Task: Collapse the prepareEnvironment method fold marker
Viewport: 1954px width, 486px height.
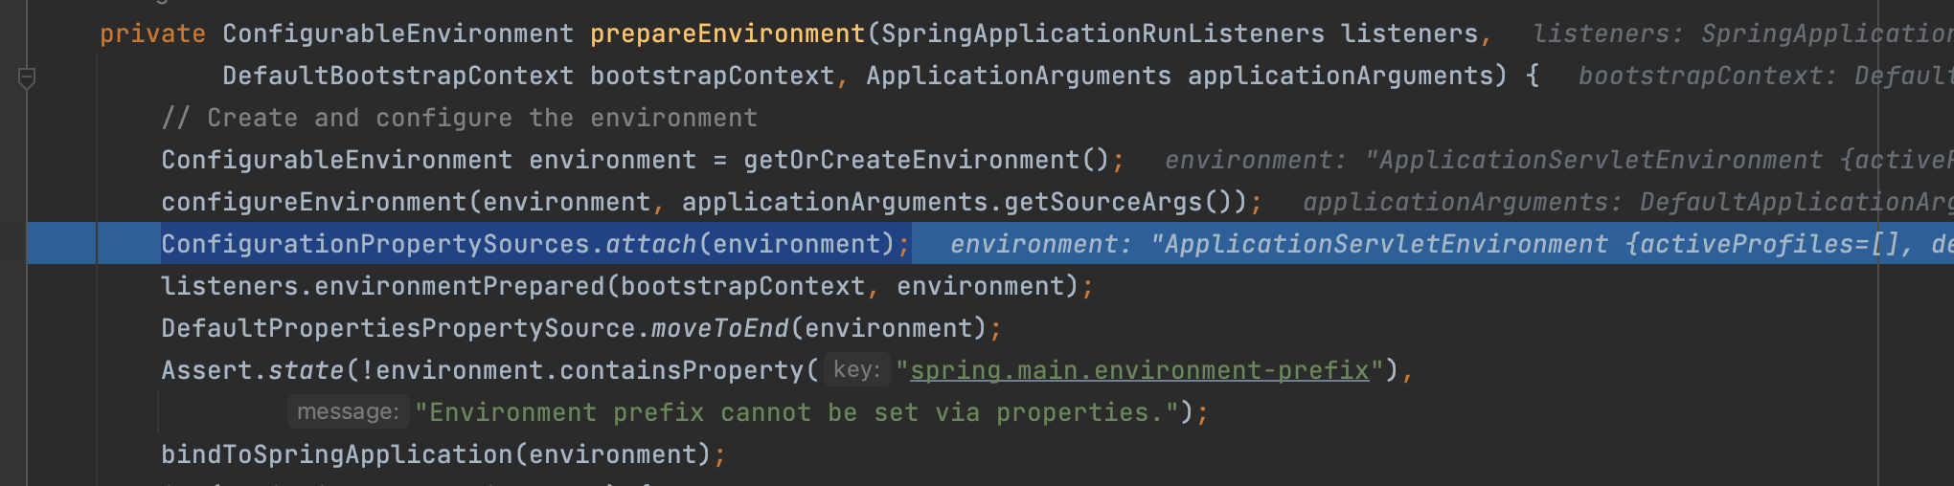Action: [27, 77]
